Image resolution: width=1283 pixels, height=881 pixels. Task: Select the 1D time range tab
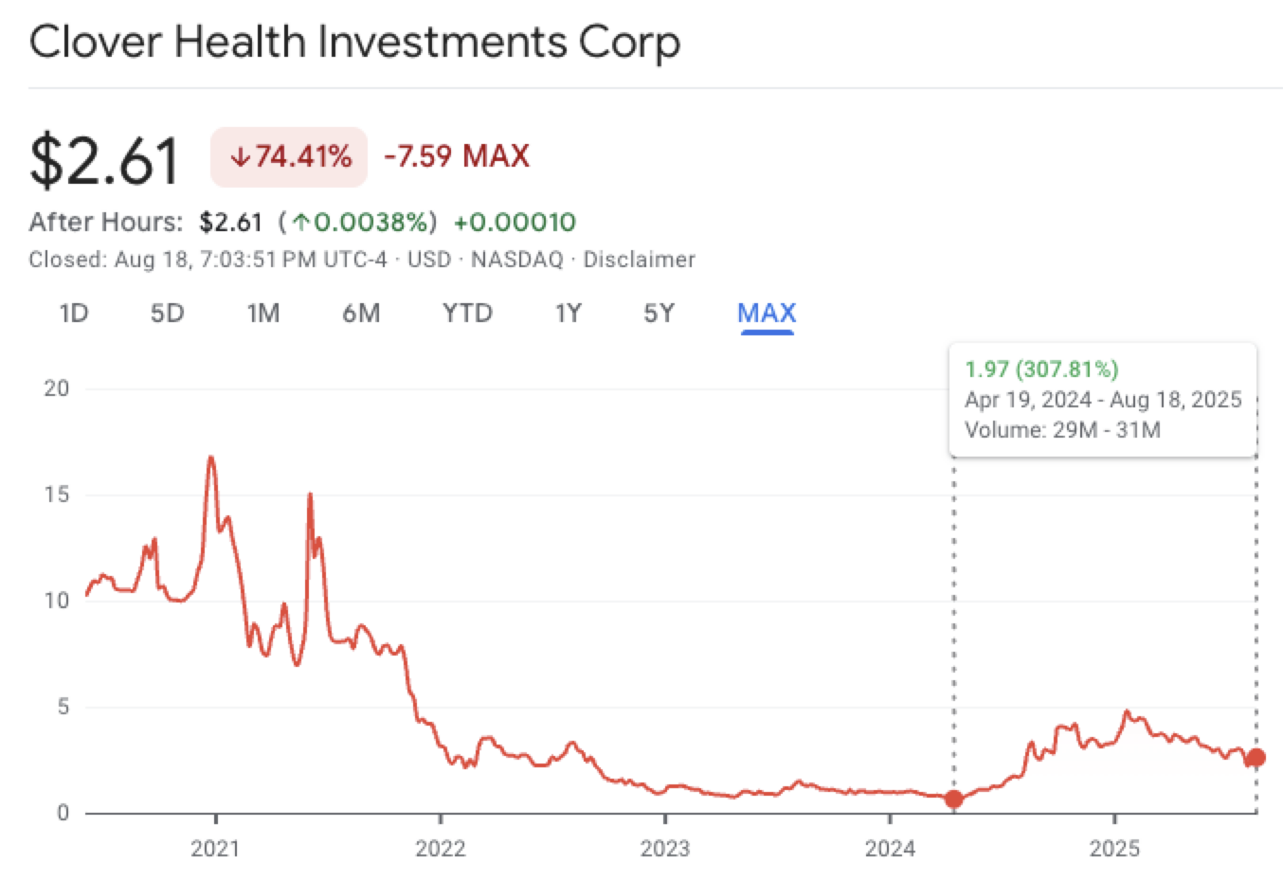pos(73,314)
